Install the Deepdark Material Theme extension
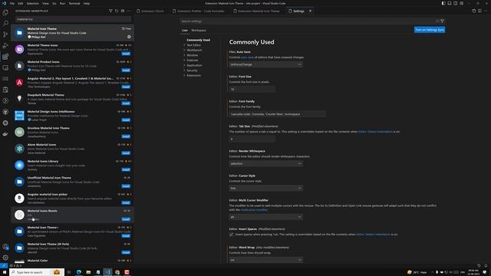 click(126, 103)
